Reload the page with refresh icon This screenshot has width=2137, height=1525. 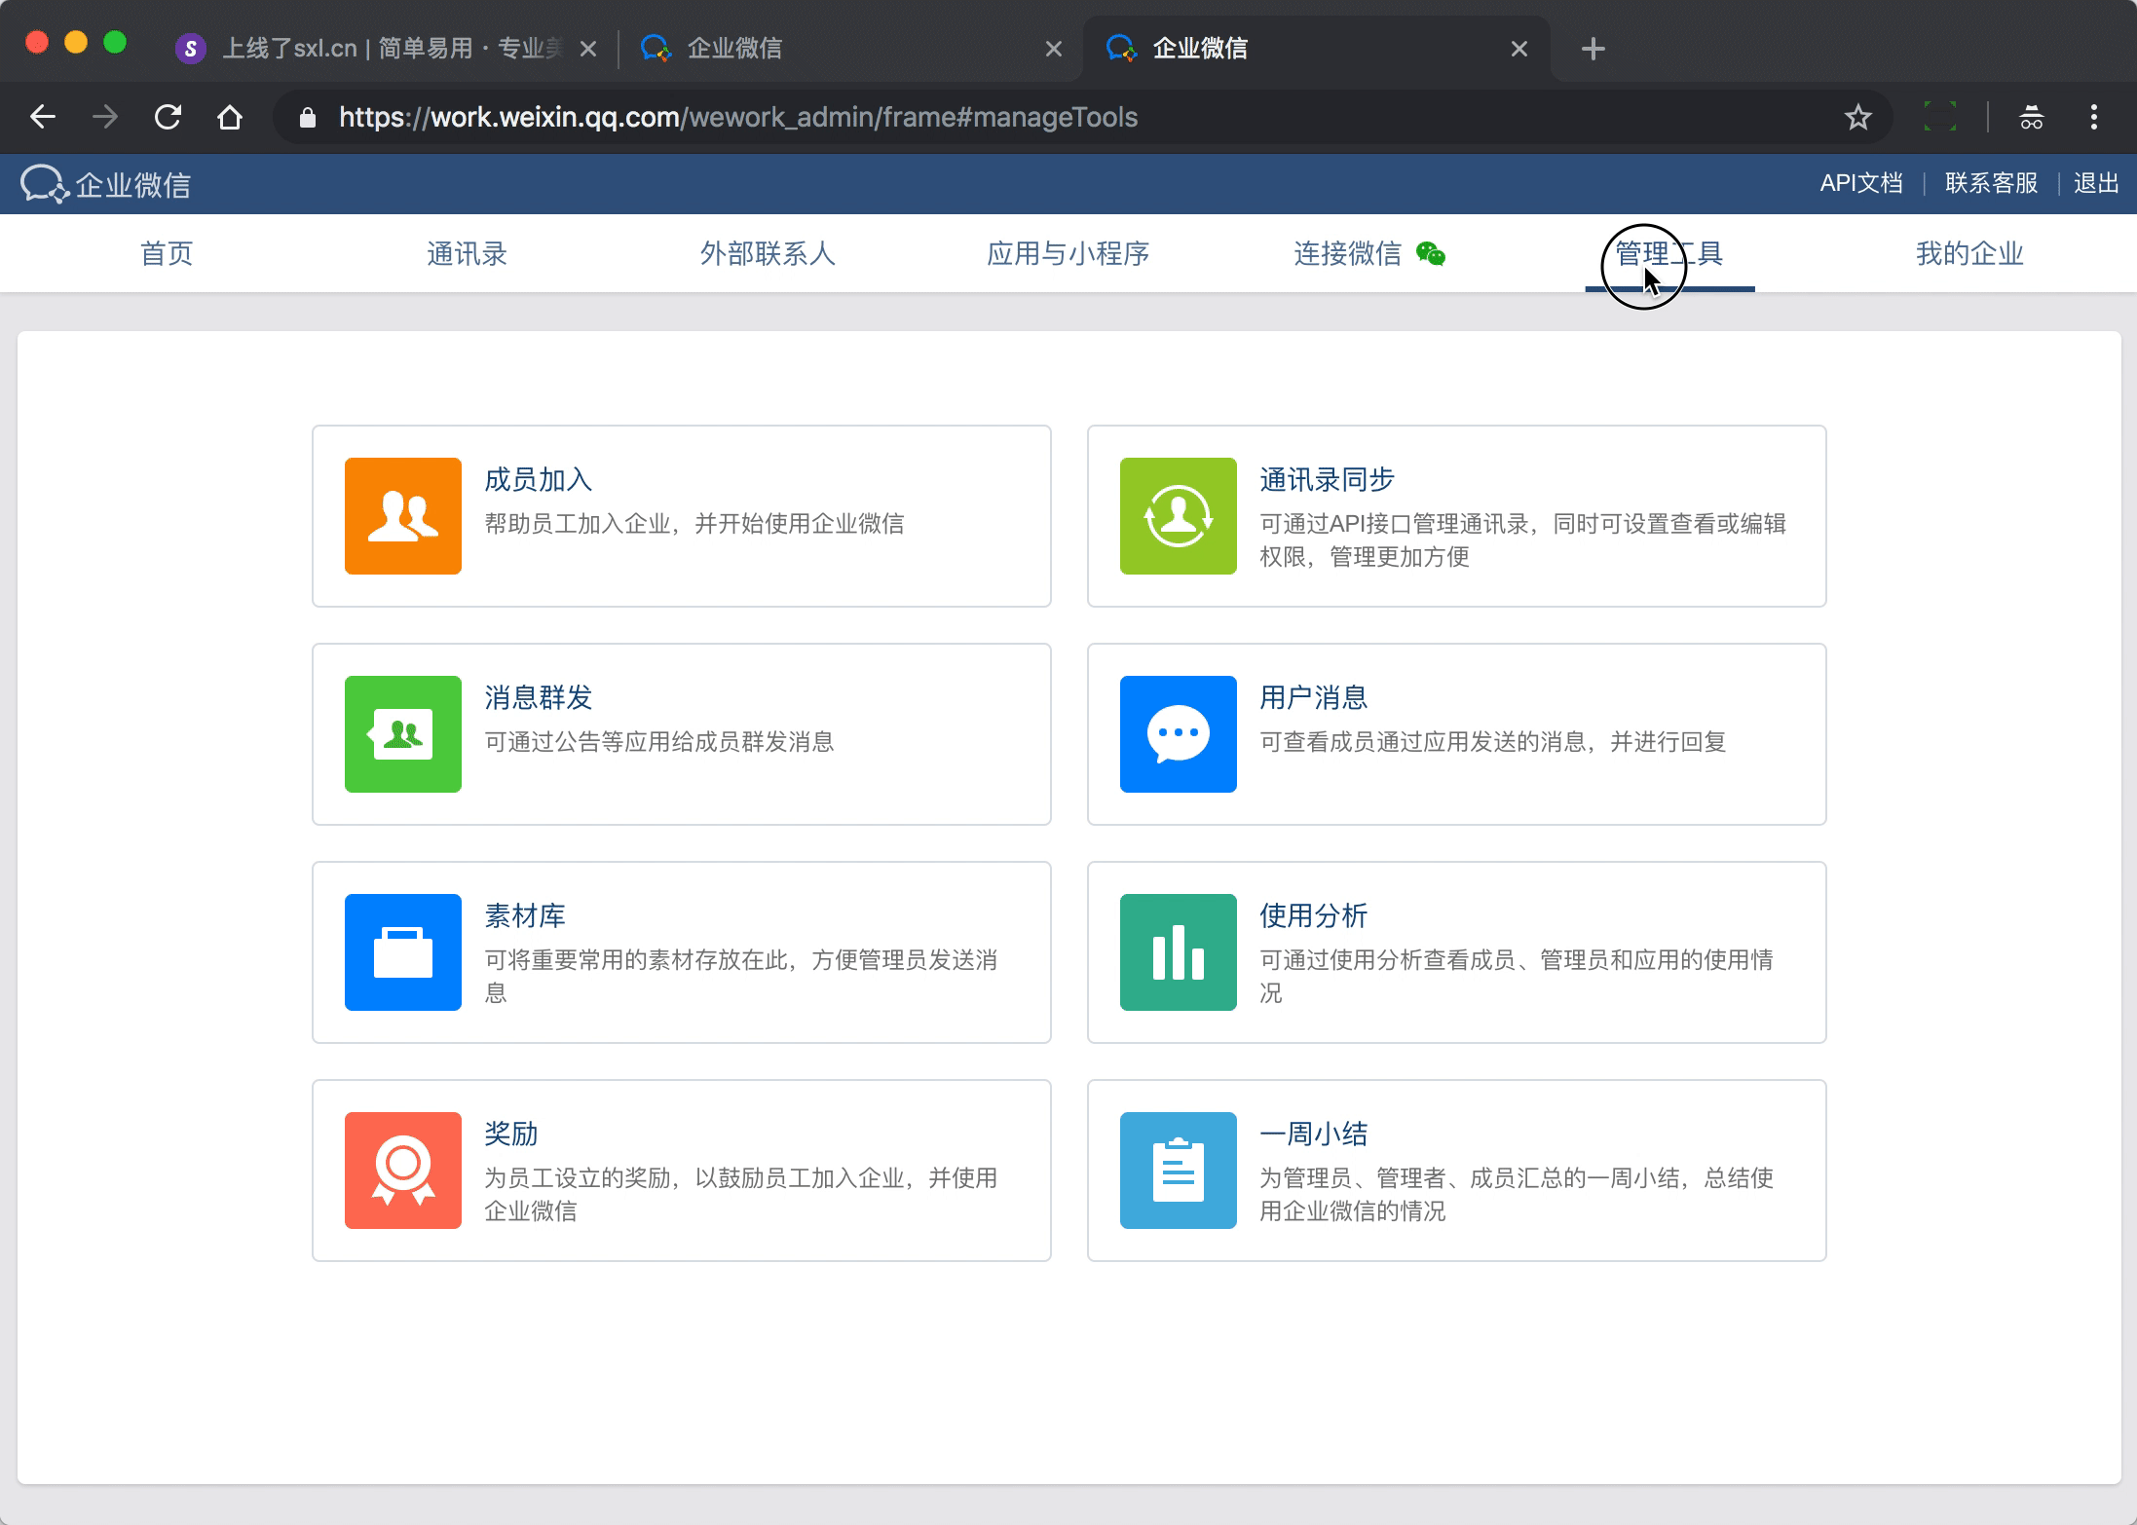coord(168,118)
